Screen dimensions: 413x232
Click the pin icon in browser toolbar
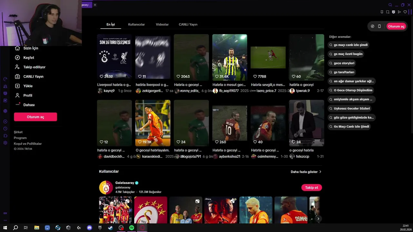pyautogui.click(x=382, y=12)
